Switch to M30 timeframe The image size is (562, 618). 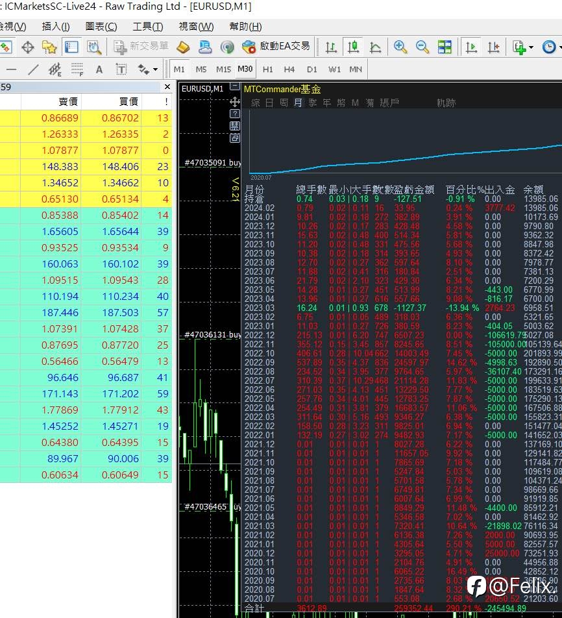[x=245, y=69]
